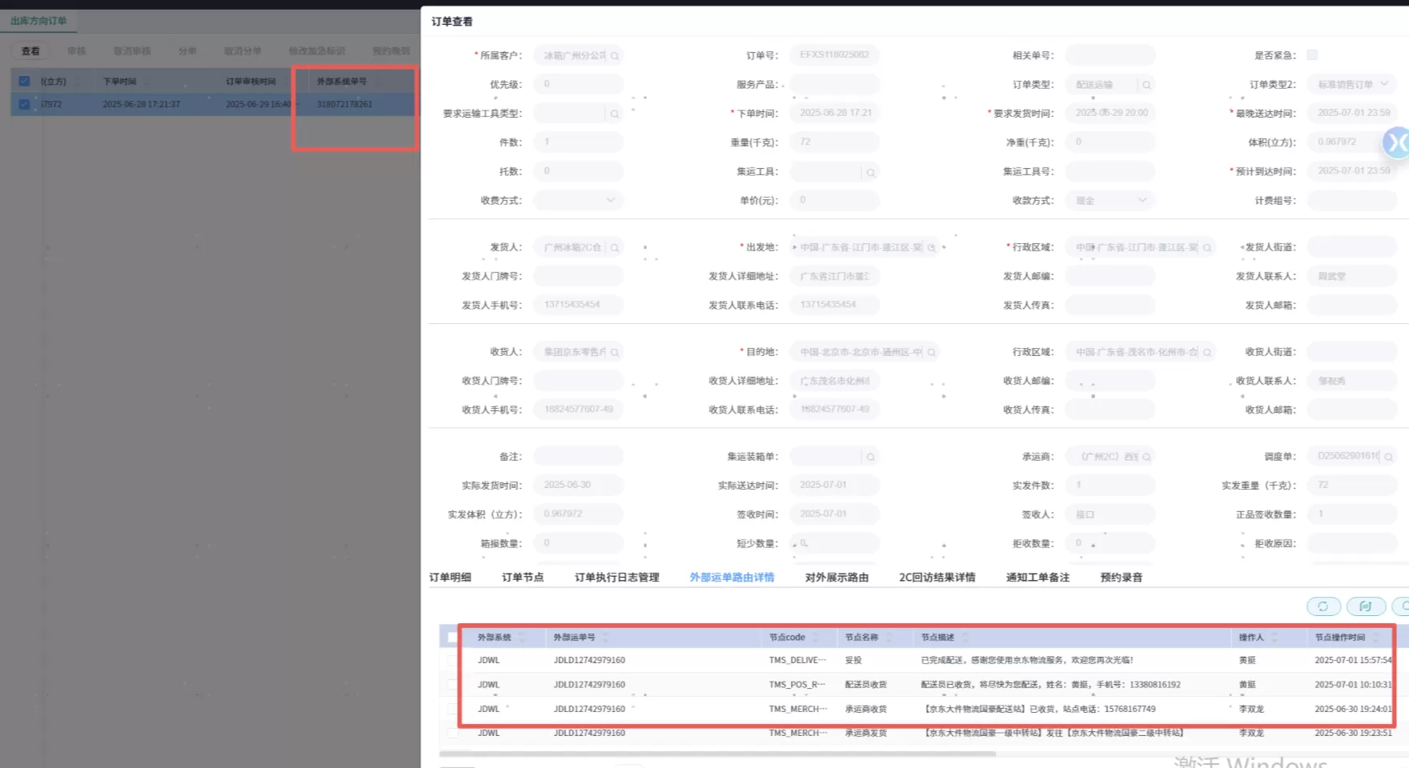Click the search icon in 所属客户 field
The height and width of the screenshot is (768, 1409).
(615, 56)
